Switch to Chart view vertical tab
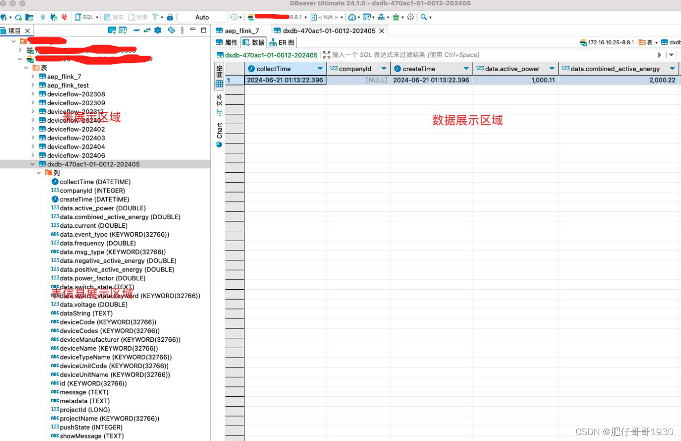Image resolution: width=681 pixels, height=441 pixels. 219,135
